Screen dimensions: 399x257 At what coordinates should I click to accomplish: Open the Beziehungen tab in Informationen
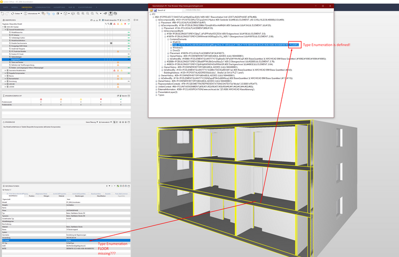[x=79, y=196]
